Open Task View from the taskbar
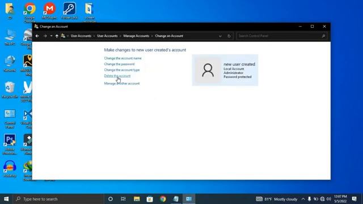This screenshot has width=363, height=204. pos(123,199)
